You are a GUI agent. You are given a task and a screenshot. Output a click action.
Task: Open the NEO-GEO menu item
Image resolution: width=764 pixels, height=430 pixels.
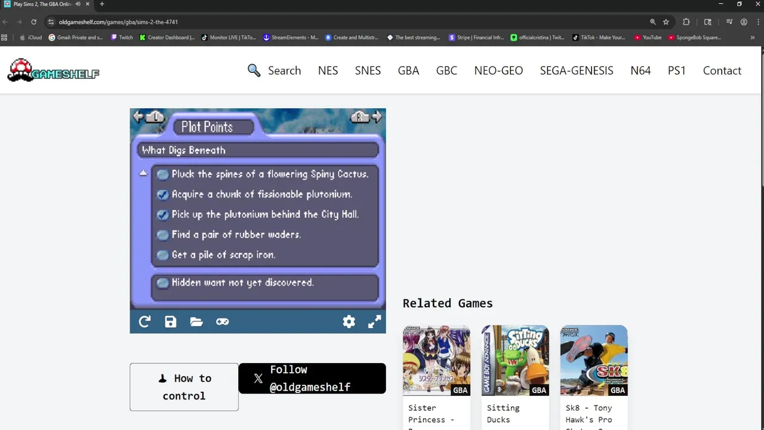point(498,70)
